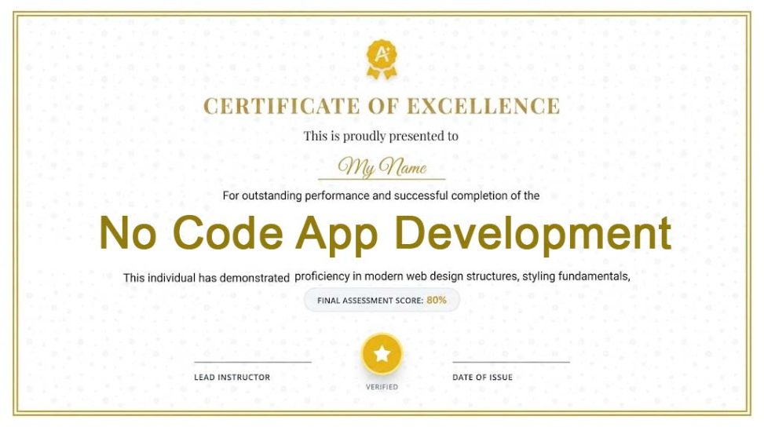764x427 pixels.
Task: Click the signature line above Lead Instructor
Action: pos(252,363)
